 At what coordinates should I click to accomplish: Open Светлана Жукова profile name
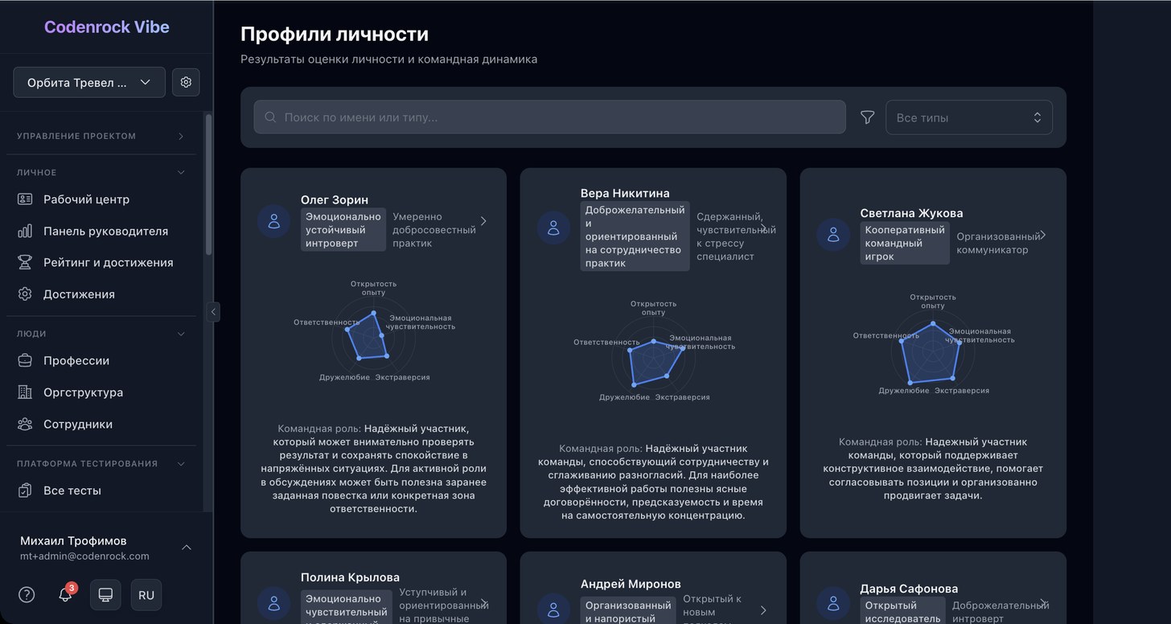pos(911,213)
